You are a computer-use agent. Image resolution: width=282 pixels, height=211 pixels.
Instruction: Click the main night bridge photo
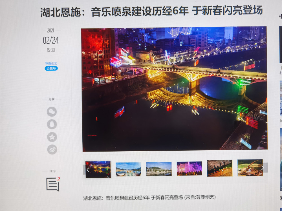tap(174, 89)
